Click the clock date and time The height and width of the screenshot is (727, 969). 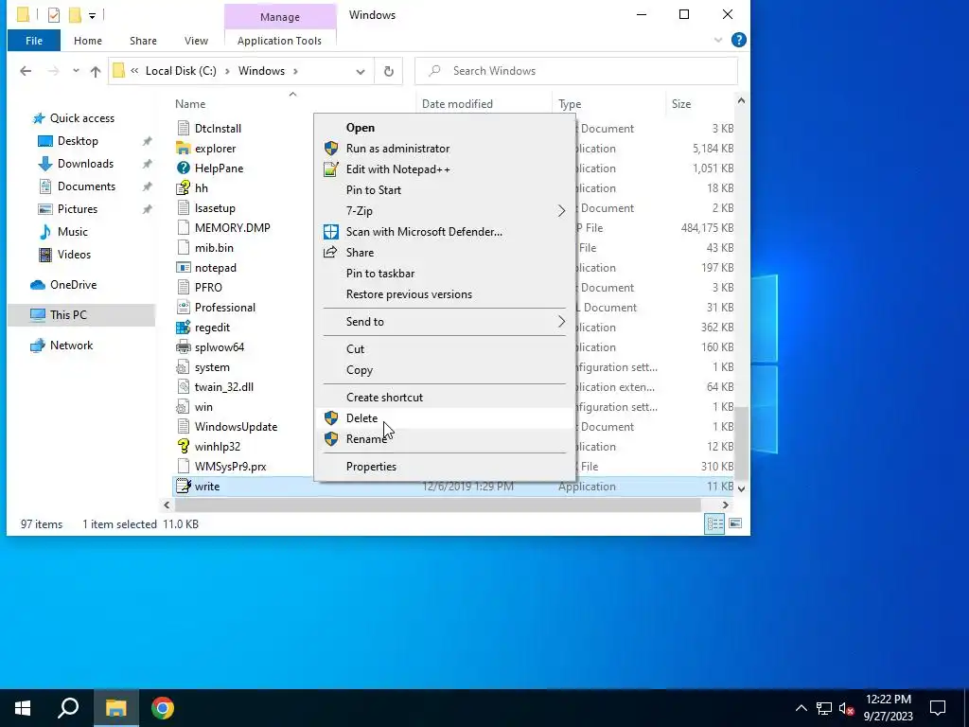(888, 708)
